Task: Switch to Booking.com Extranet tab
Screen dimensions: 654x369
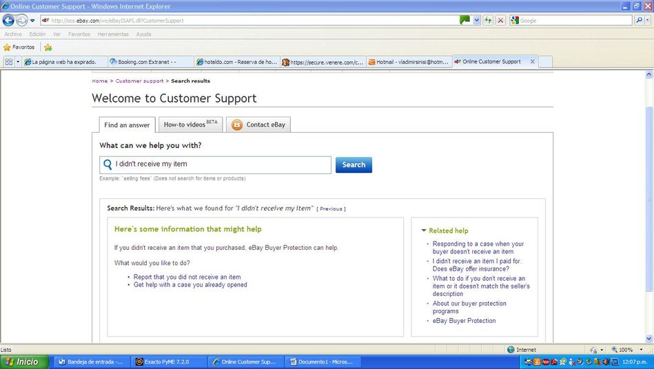Action: click(x=150, y=62)
